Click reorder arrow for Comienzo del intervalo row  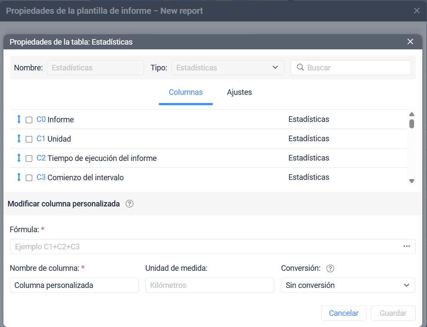click(x=19, y=177)
